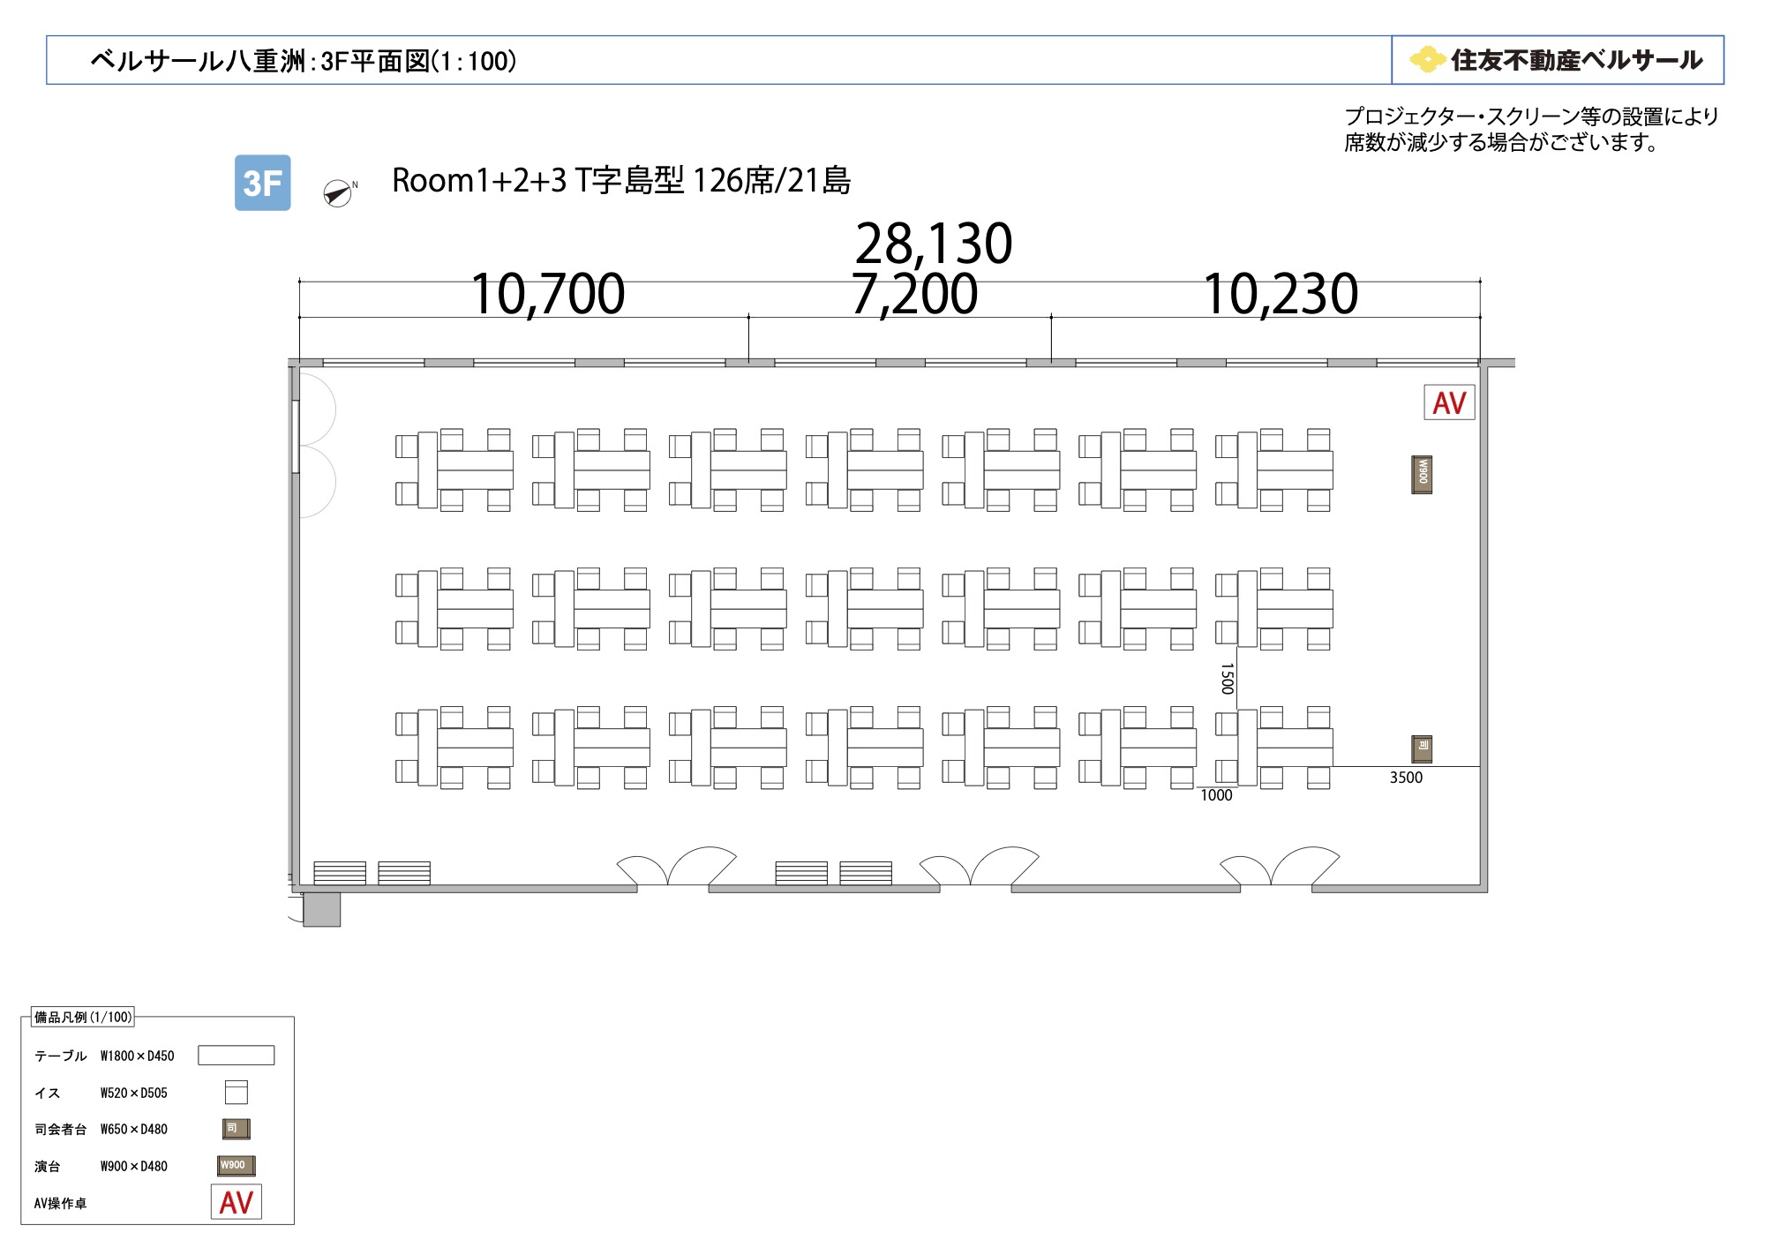The image size is (1765, 1248).
Task: Click the moderator stand near the 3500 dimension
Action: pyautogui.click(x=1422, y=749)
